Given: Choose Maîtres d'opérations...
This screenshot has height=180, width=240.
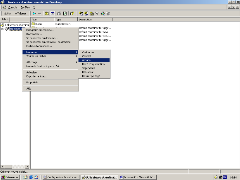Looking at the screenshot, I should pyautogui.click(x=51, y=46).
